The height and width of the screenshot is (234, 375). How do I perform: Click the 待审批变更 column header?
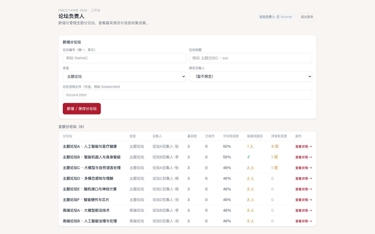click(279, 136)
